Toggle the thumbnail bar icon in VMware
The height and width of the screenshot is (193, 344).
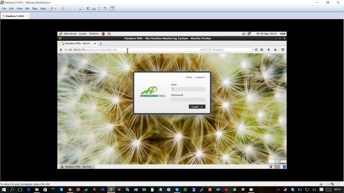[94, 9]
